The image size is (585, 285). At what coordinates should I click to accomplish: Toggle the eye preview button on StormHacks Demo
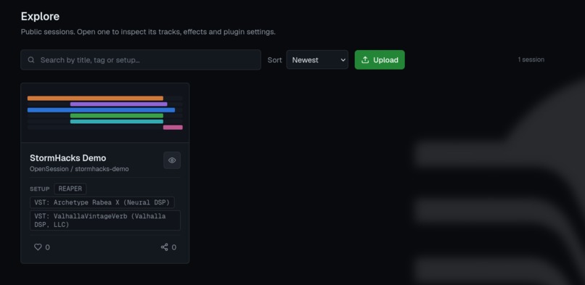click(x=172, y=160)
